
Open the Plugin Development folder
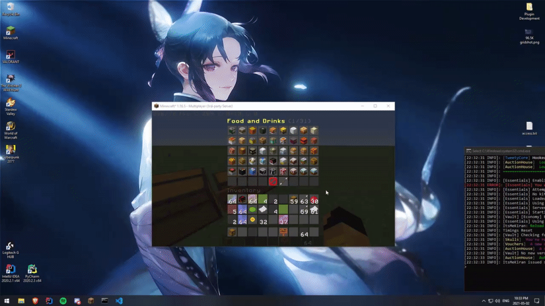pyautogui.click(x=529, y=11)
